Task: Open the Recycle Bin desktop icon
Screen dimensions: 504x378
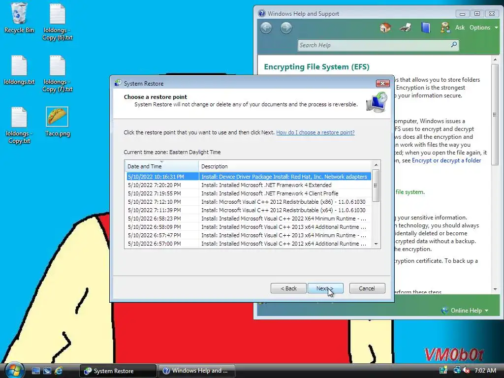Action: point(19,18)
